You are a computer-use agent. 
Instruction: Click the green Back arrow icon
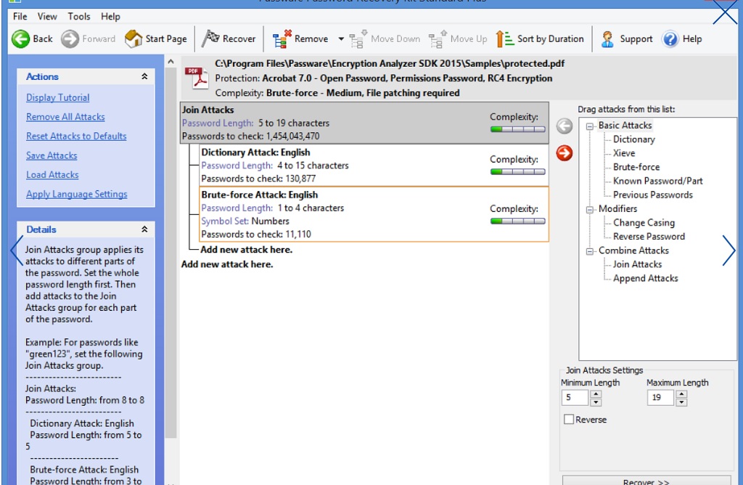point(20,39)
